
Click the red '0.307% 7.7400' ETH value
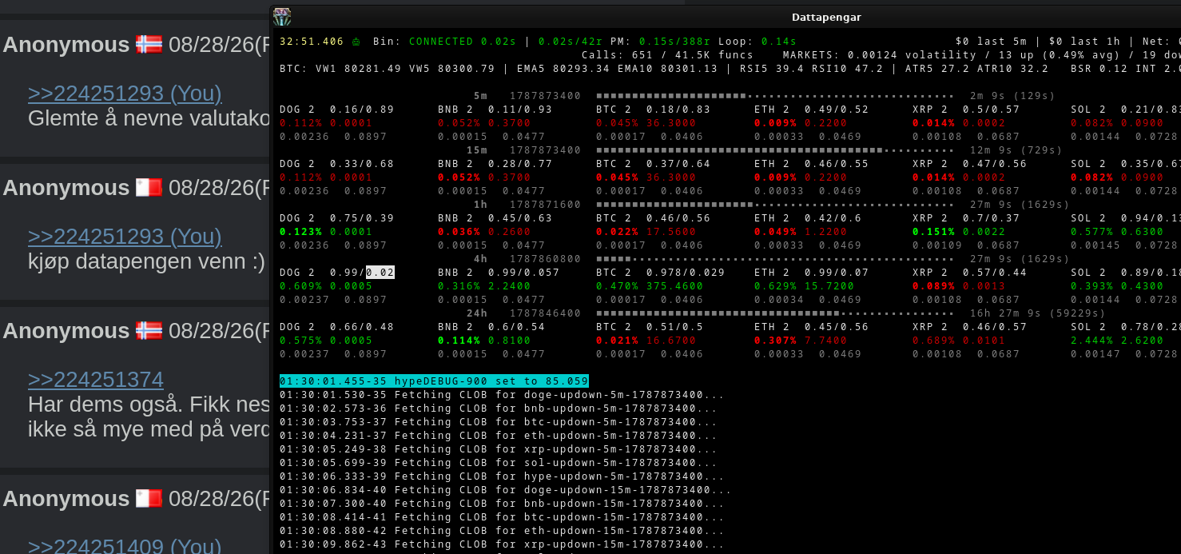click(801, 341)
